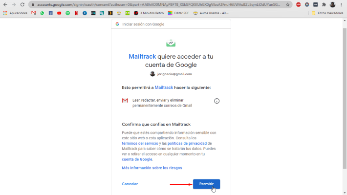
Task: Open políticas de privacidad link
Action: coord(187,143)
